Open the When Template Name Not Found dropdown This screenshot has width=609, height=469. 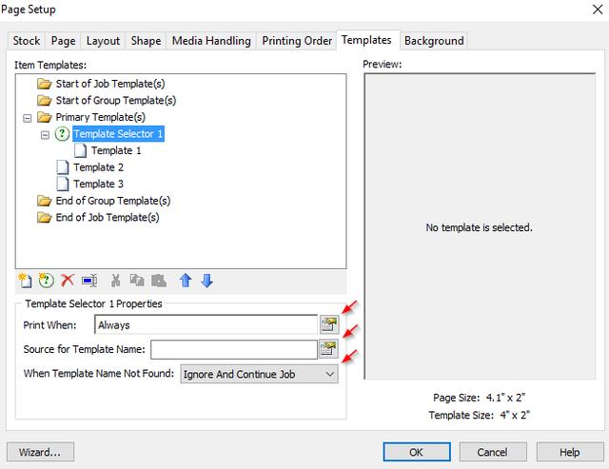(x=259, y=374)
